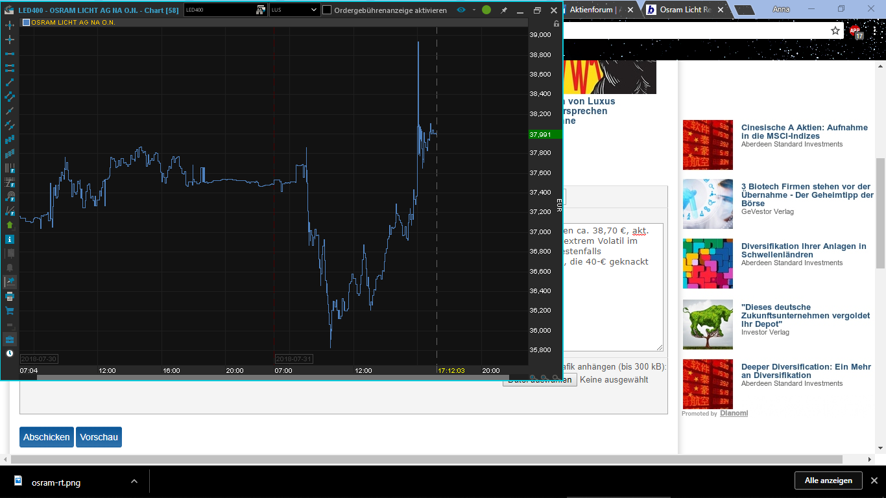Open the shopping cart order icon
886x498 pixels.
point(10,311)
